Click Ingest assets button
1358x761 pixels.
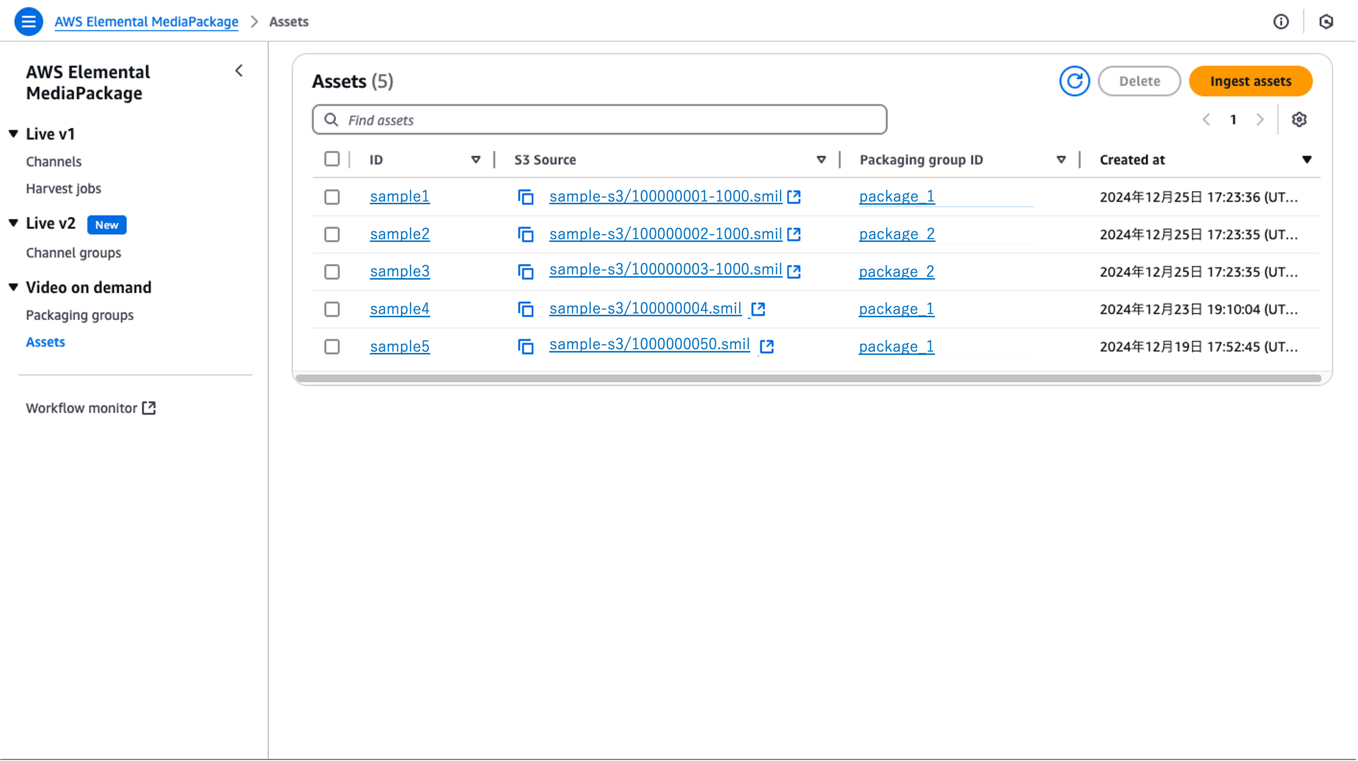1251,81
